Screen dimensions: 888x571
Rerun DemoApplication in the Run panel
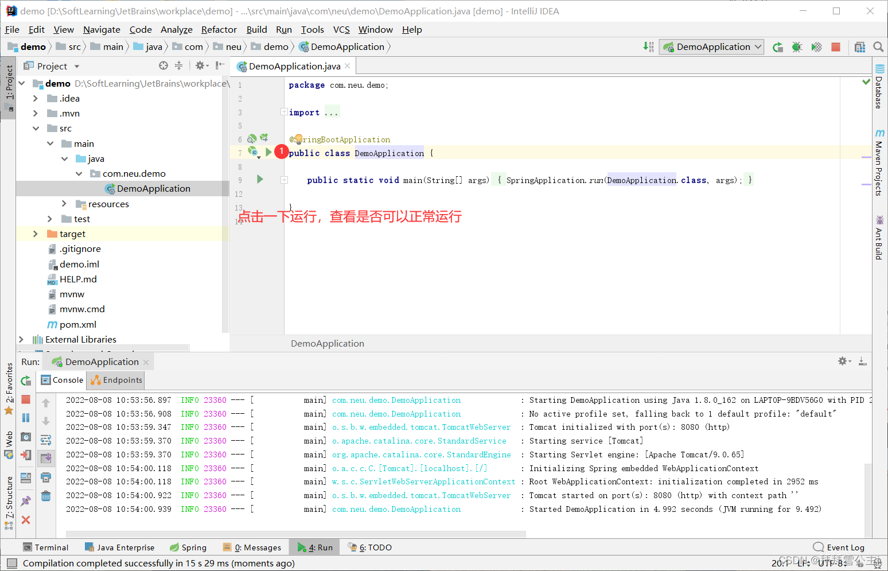pyautogui.click(x=26, y=380)
